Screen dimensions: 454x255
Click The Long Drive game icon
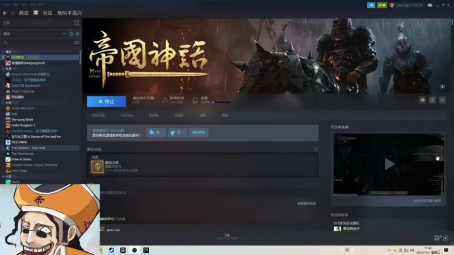pyautogui.click(x=8, y=120)
